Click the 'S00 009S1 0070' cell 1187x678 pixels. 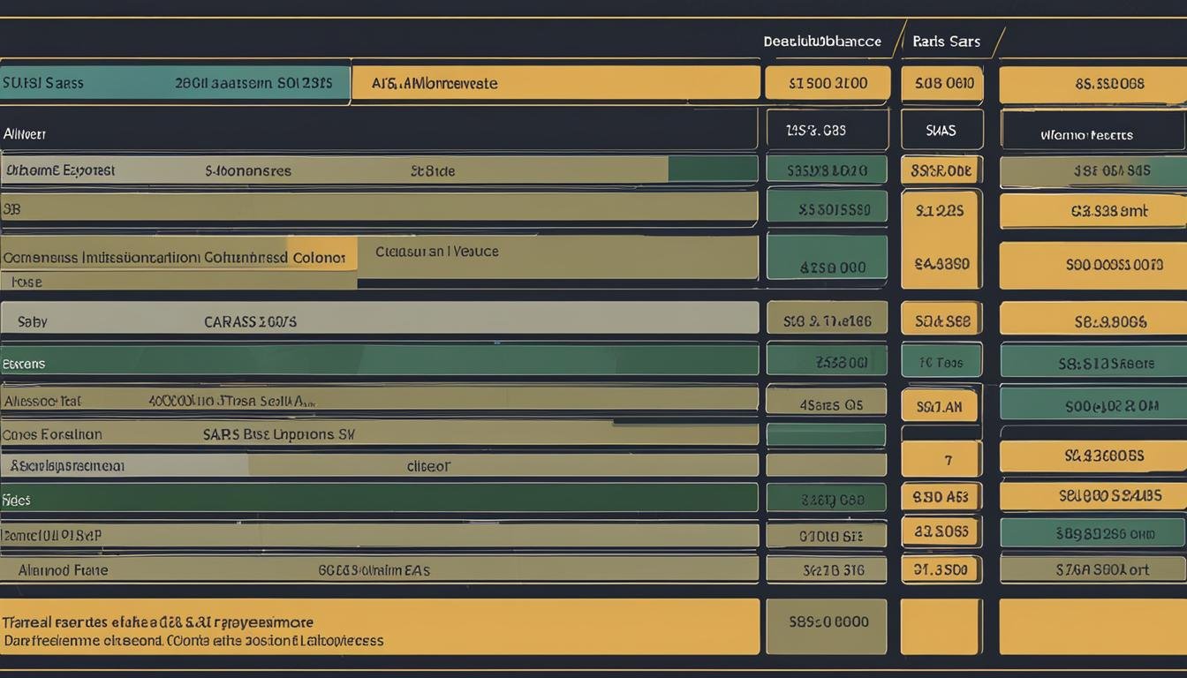[1092, 265]
